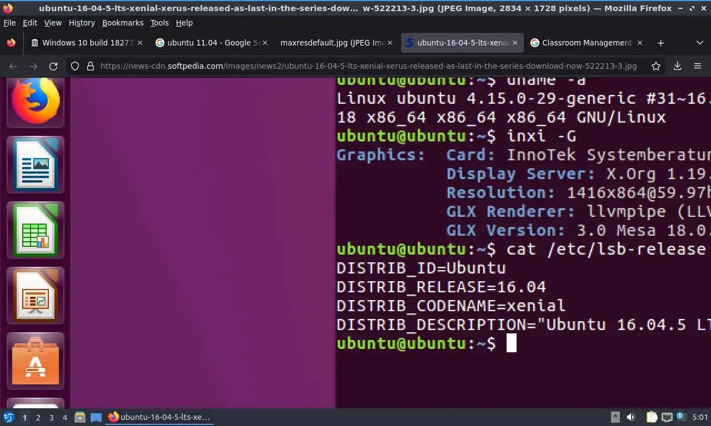711x426 pixels.
Task: Click the image on LibreOffice Calc launcher icon
Action: [36, 230]
